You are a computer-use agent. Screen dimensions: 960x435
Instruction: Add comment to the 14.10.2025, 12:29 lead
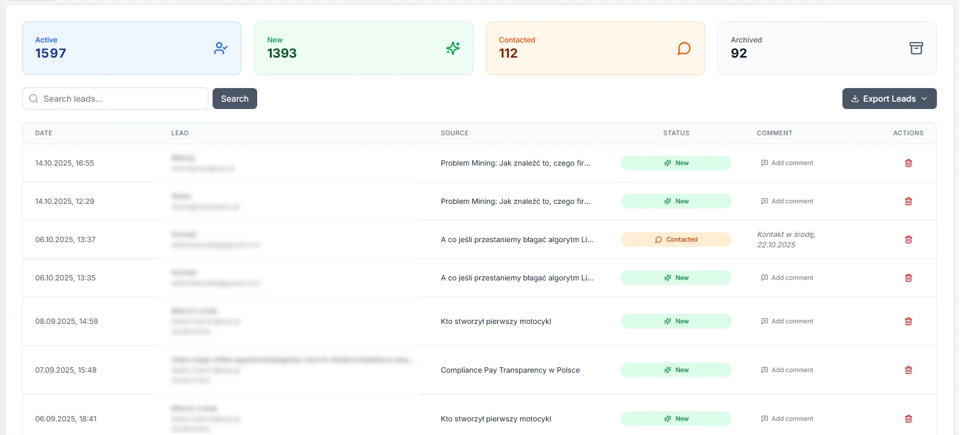pyautogui.click(x=787, y=201)
